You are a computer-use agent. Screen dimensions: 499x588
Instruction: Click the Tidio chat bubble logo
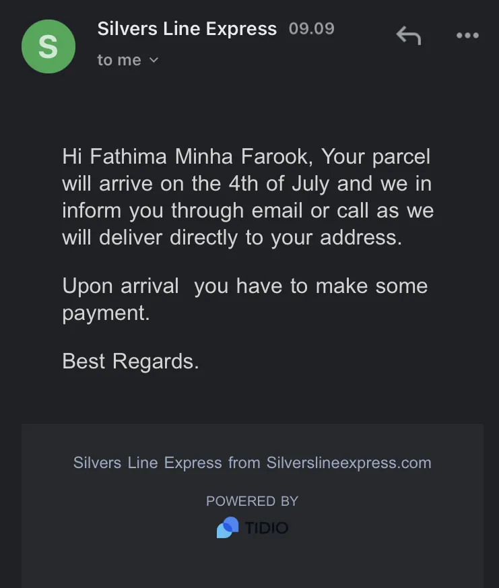coord(228,527)
